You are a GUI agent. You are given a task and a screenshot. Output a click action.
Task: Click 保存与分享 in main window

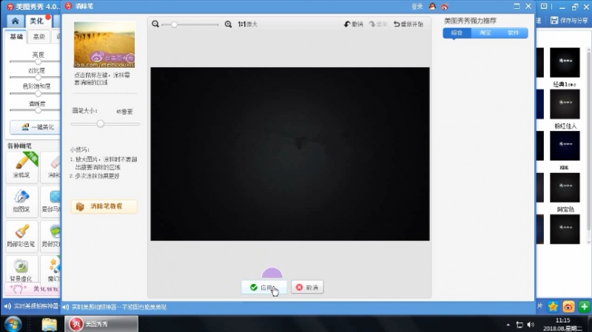tap(568, 21)
